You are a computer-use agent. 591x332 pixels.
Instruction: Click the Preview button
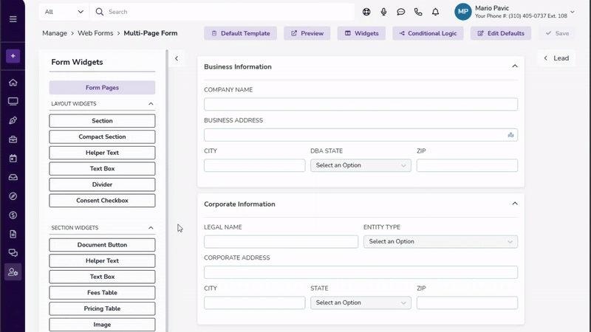tap(307, 33)
